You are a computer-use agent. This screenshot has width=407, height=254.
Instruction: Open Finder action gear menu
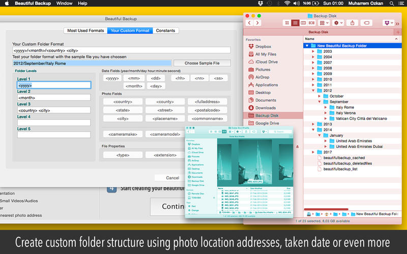[338, 23]
